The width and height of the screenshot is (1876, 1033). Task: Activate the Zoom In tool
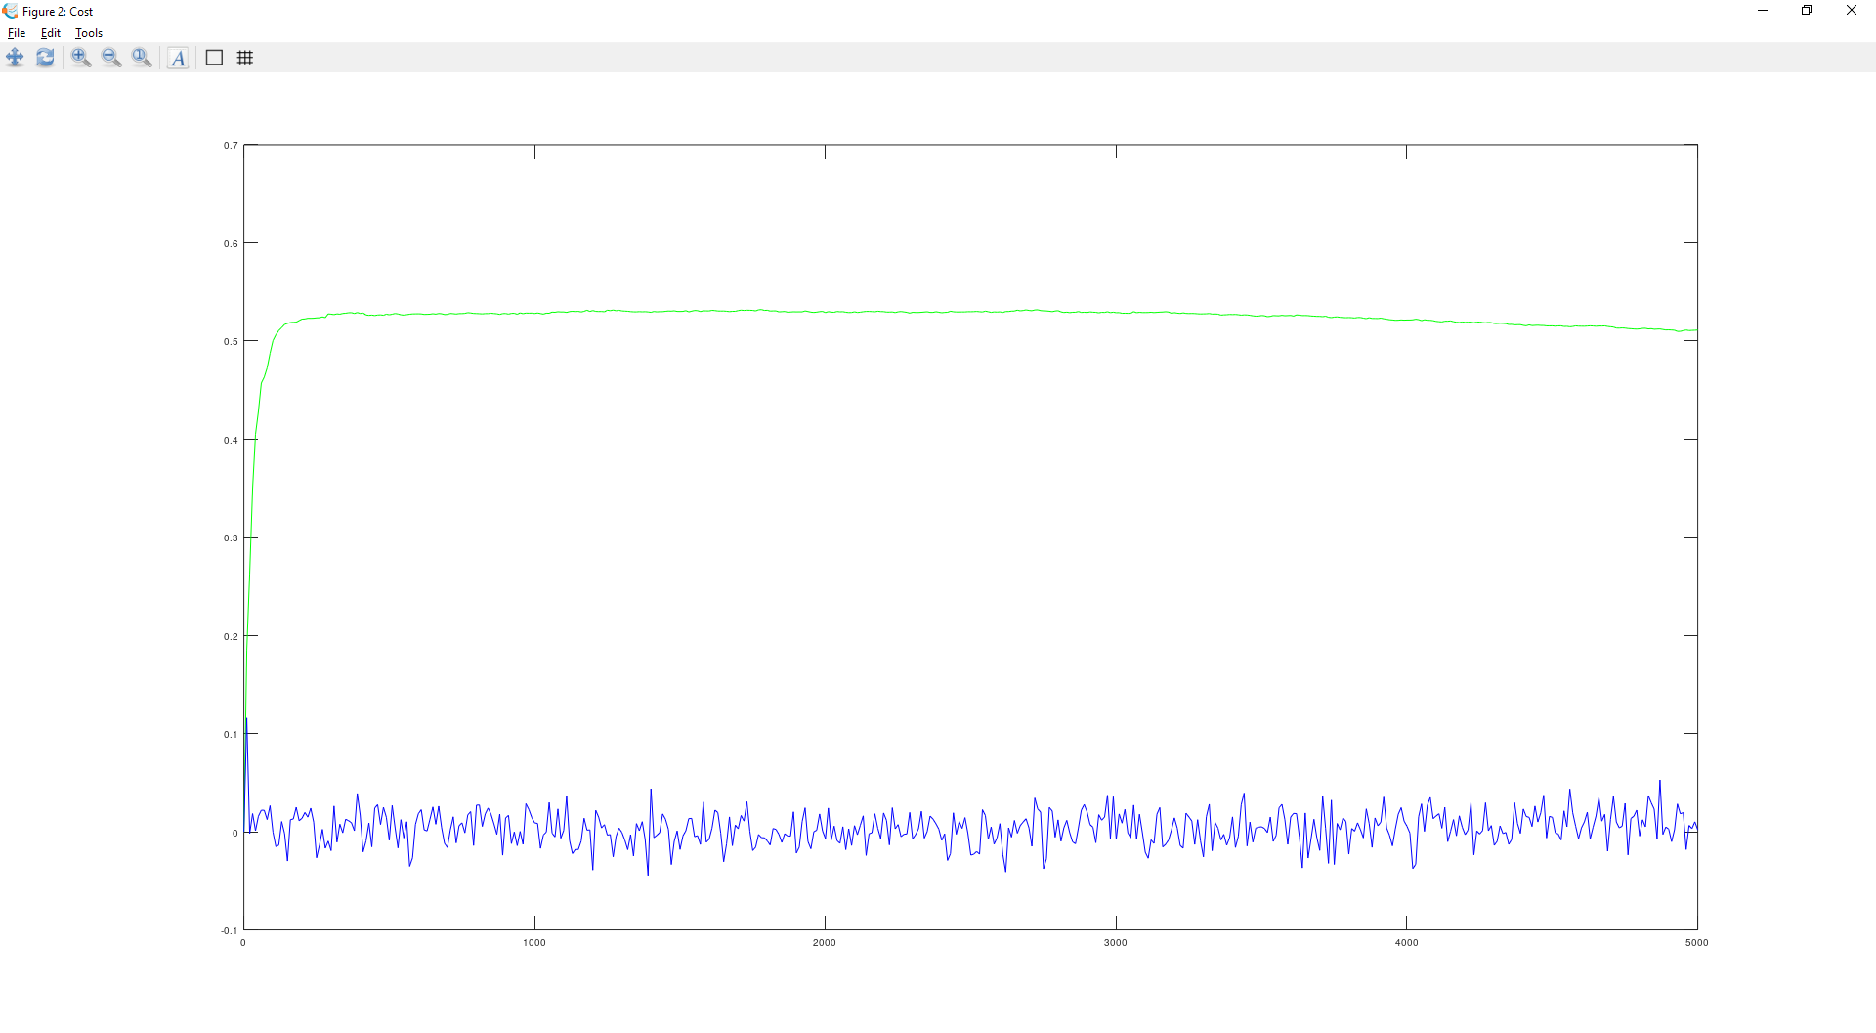click(81, 58)
